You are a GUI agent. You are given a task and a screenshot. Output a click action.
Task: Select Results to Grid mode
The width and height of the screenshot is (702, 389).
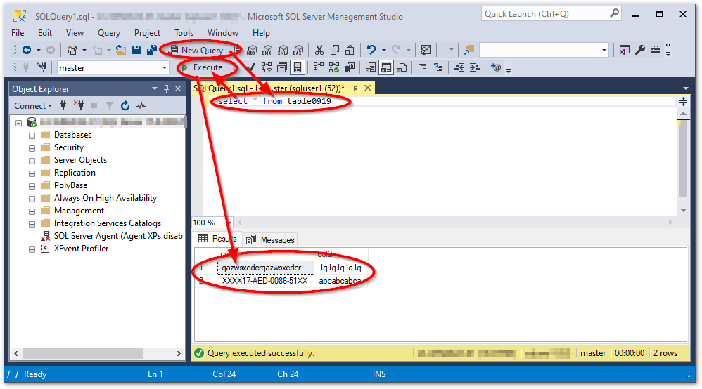pyautogui.click(x=386, y=67)
